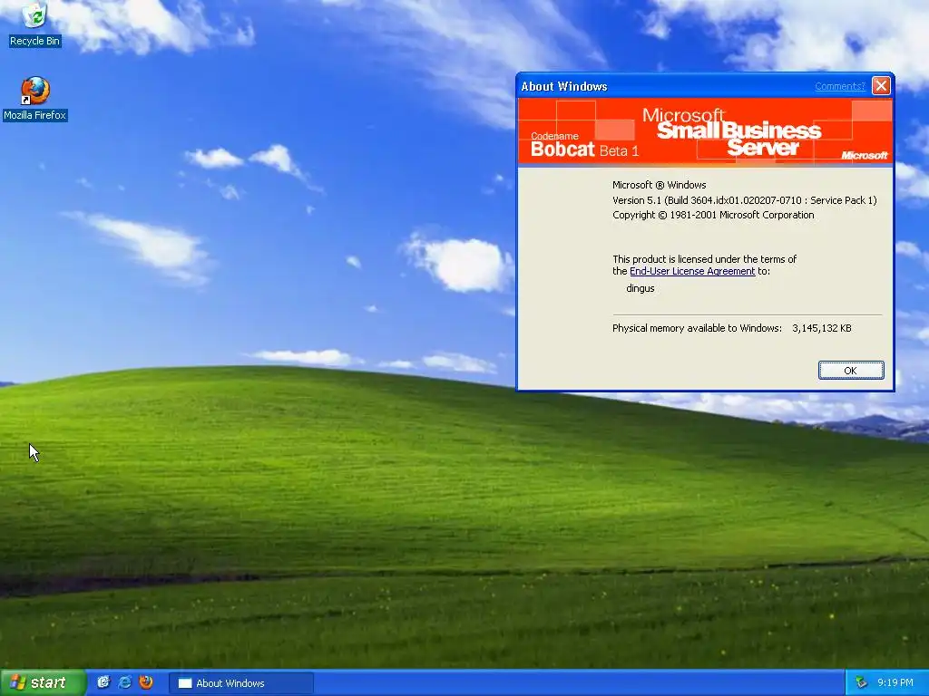Click the 'Physical memory available to Windows:' label

[697, 328]
